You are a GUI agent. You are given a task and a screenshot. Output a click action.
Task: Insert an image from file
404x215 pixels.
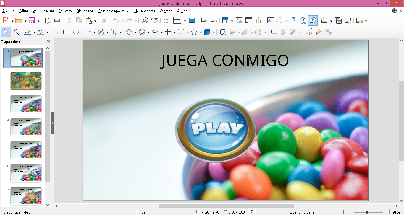(239, 21)
